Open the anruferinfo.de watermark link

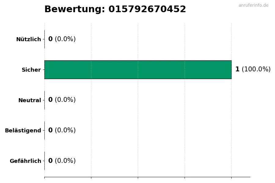click(253, 5)
